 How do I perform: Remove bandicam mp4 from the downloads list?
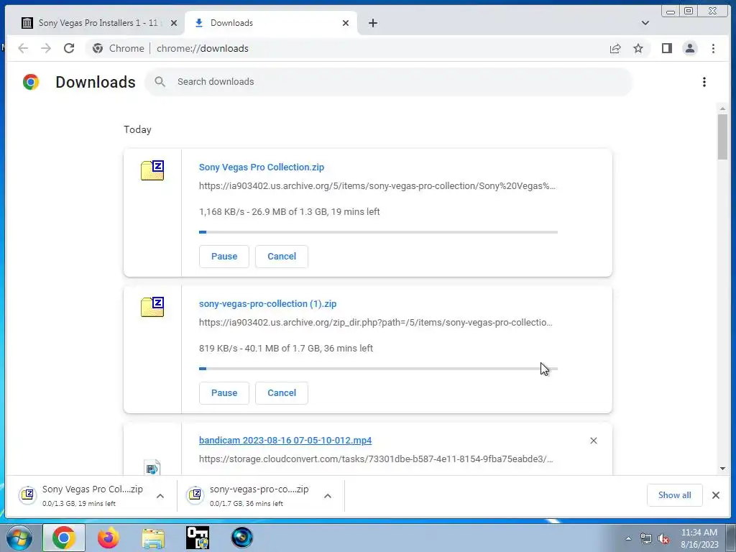click(x=593, y=441)
